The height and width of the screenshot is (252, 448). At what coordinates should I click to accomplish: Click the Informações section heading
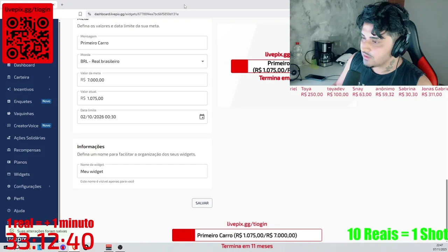(91, 147)
